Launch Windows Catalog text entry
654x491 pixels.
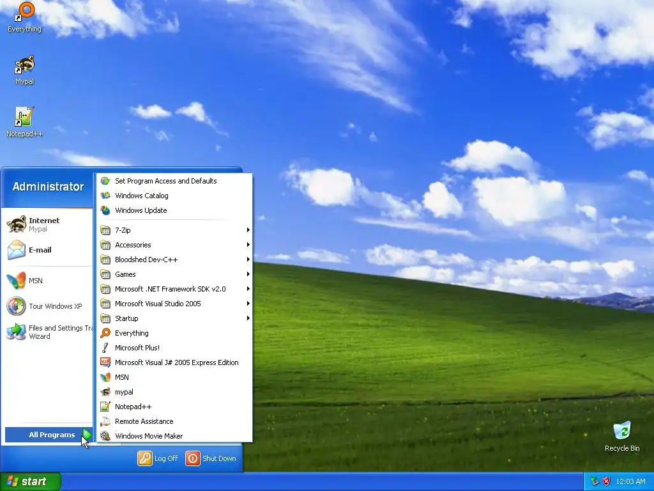[x=142, y=196]
